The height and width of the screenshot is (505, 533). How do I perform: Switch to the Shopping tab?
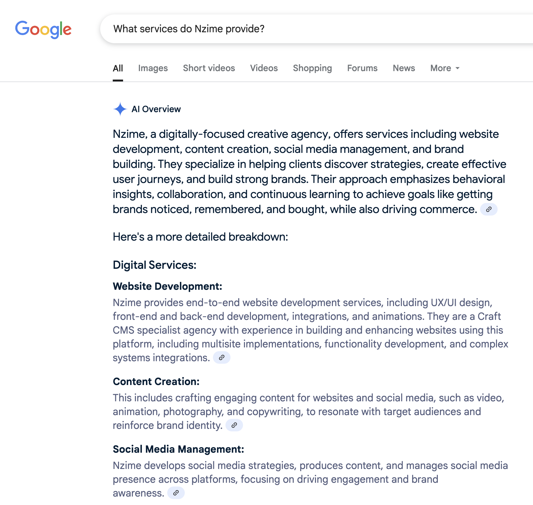point(312,68)
